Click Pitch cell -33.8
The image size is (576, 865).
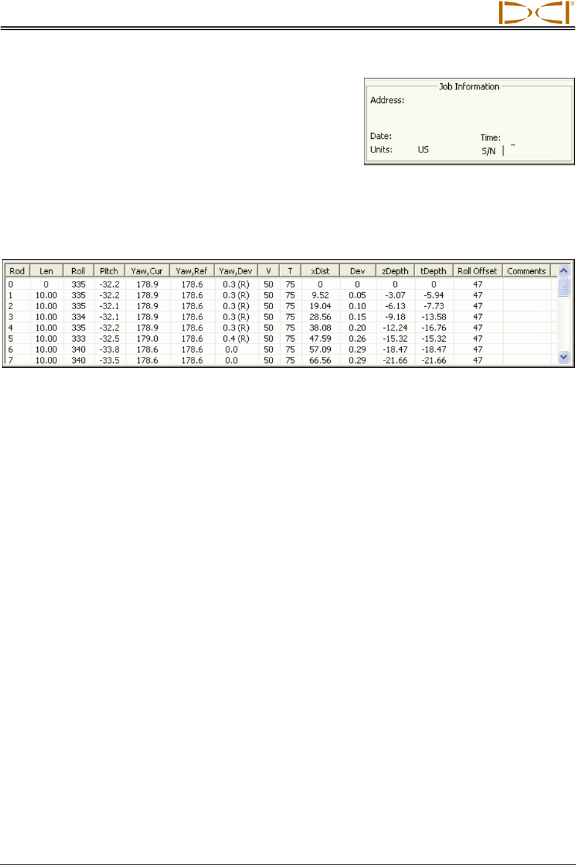click(109, 350)
